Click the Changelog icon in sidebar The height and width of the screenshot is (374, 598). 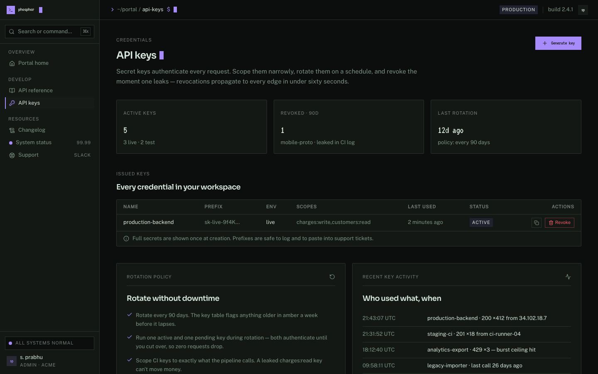[12, 130]
